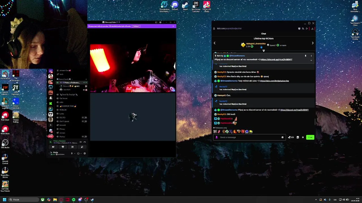This screenshot has height=203, width=362.
Task: Toggle Discord headphones deafen
Action: click(x=78, y=153)
